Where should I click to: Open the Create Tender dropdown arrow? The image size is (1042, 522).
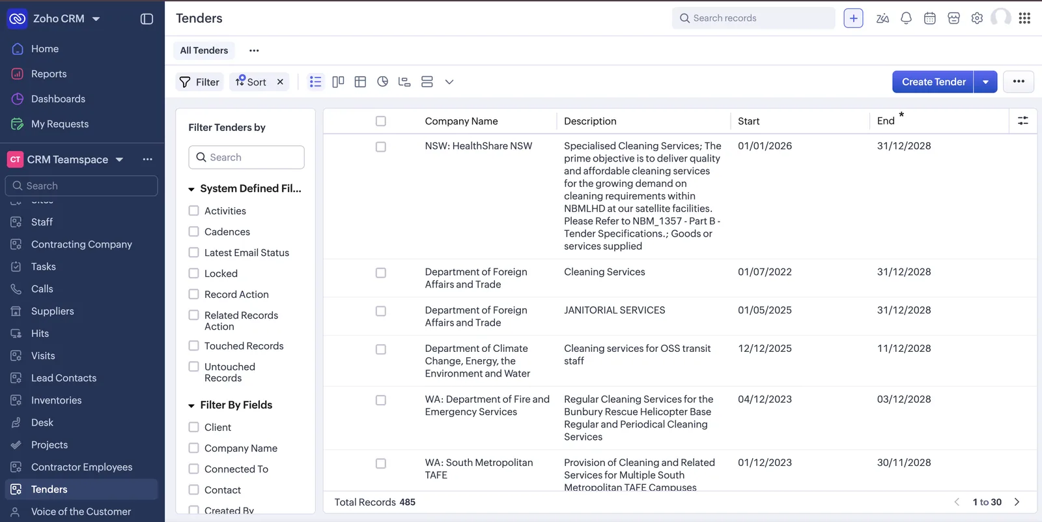click(x=986, y=81)
